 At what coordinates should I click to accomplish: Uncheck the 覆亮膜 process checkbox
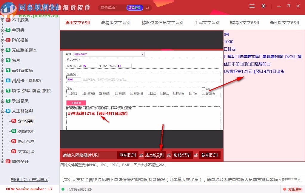coord(101,93)
